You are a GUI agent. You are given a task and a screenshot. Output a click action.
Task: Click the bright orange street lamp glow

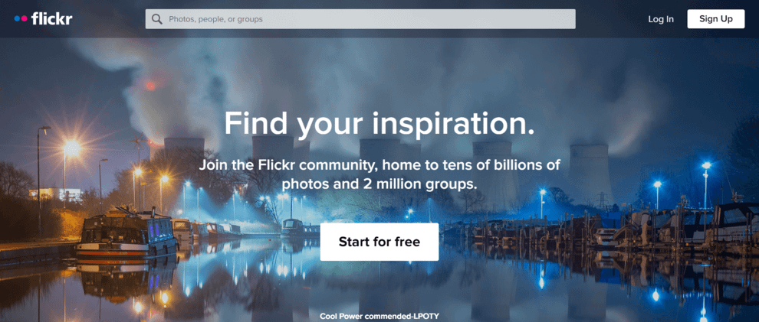coord(71,148)
